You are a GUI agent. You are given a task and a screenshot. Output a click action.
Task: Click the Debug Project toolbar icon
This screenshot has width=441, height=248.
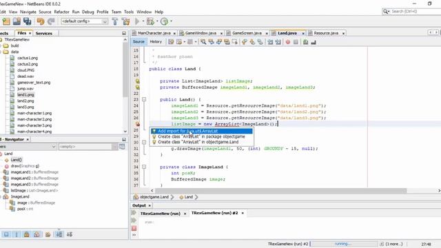click(150, 21)
